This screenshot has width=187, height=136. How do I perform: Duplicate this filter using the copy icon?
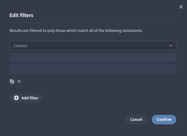12,81
